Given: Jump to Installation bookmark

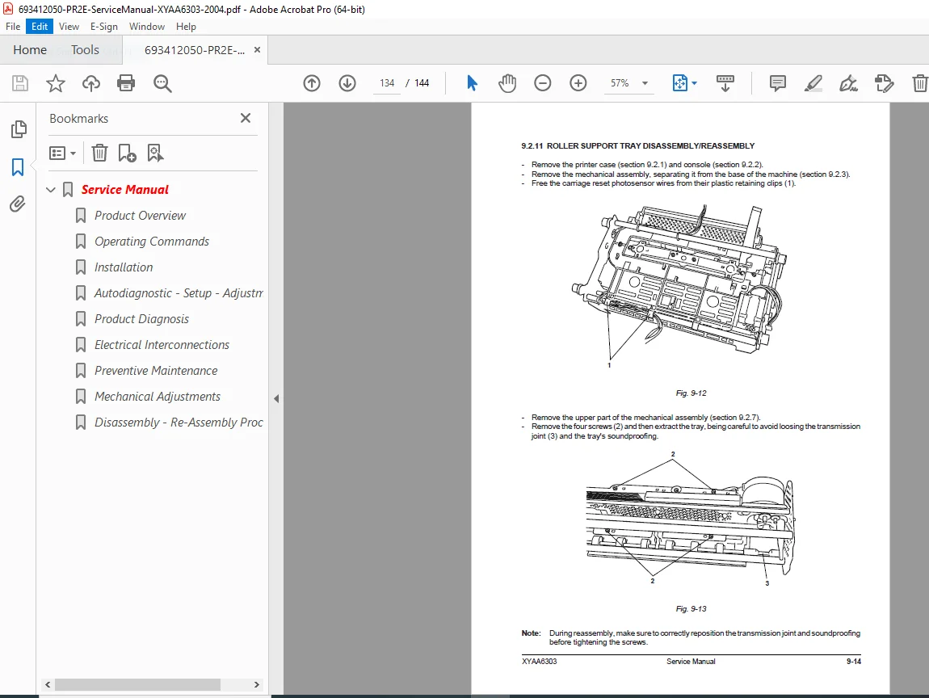Looking at the screenshot, I should (124, 267).
